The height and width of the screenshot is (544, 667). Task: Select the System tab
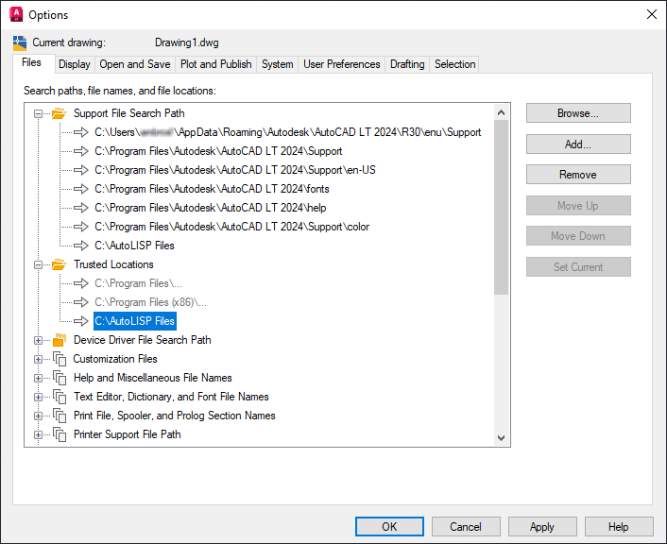coord(278,64)
